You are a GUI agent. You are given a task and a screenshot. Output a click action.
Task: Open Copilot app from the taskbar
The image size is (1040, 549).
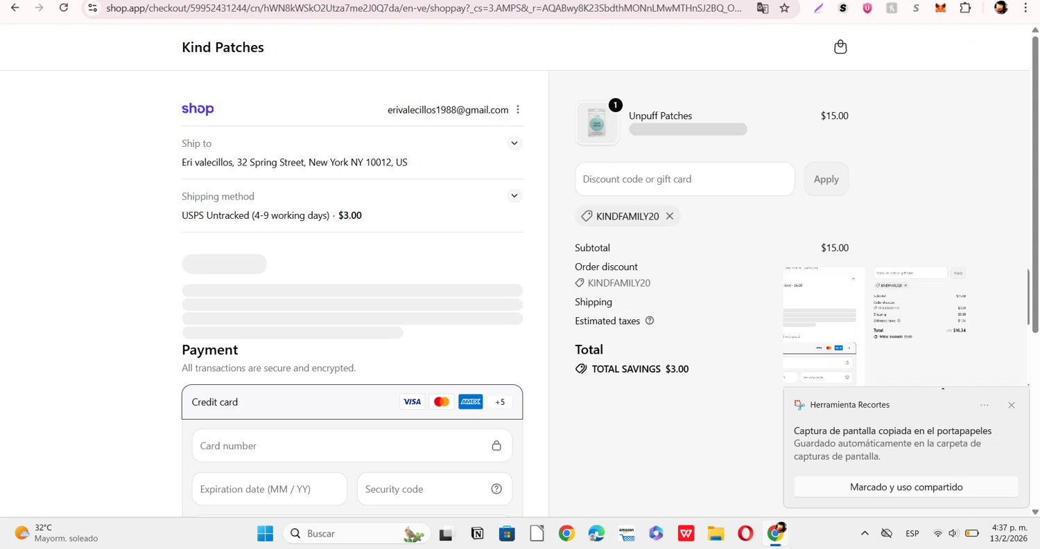click(656, 534)
